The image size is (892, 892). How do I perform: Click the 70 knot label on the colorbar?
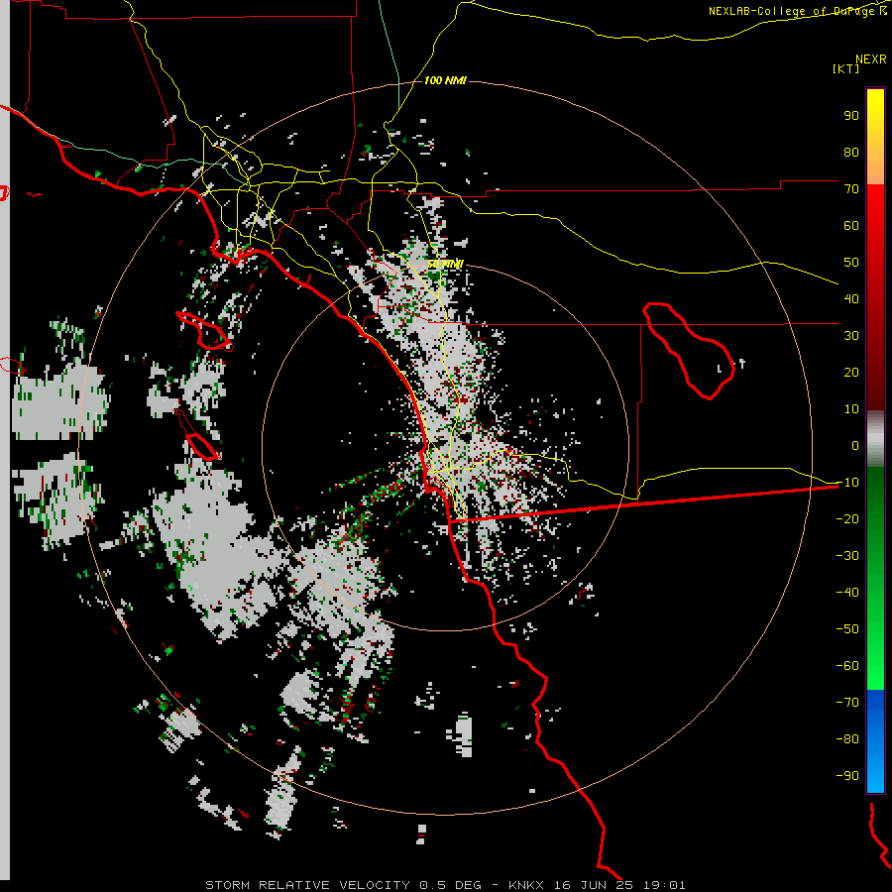851,189
